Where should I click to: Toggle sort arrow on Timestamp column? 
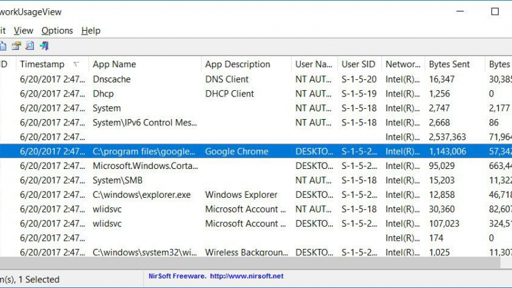coord(77,64)
